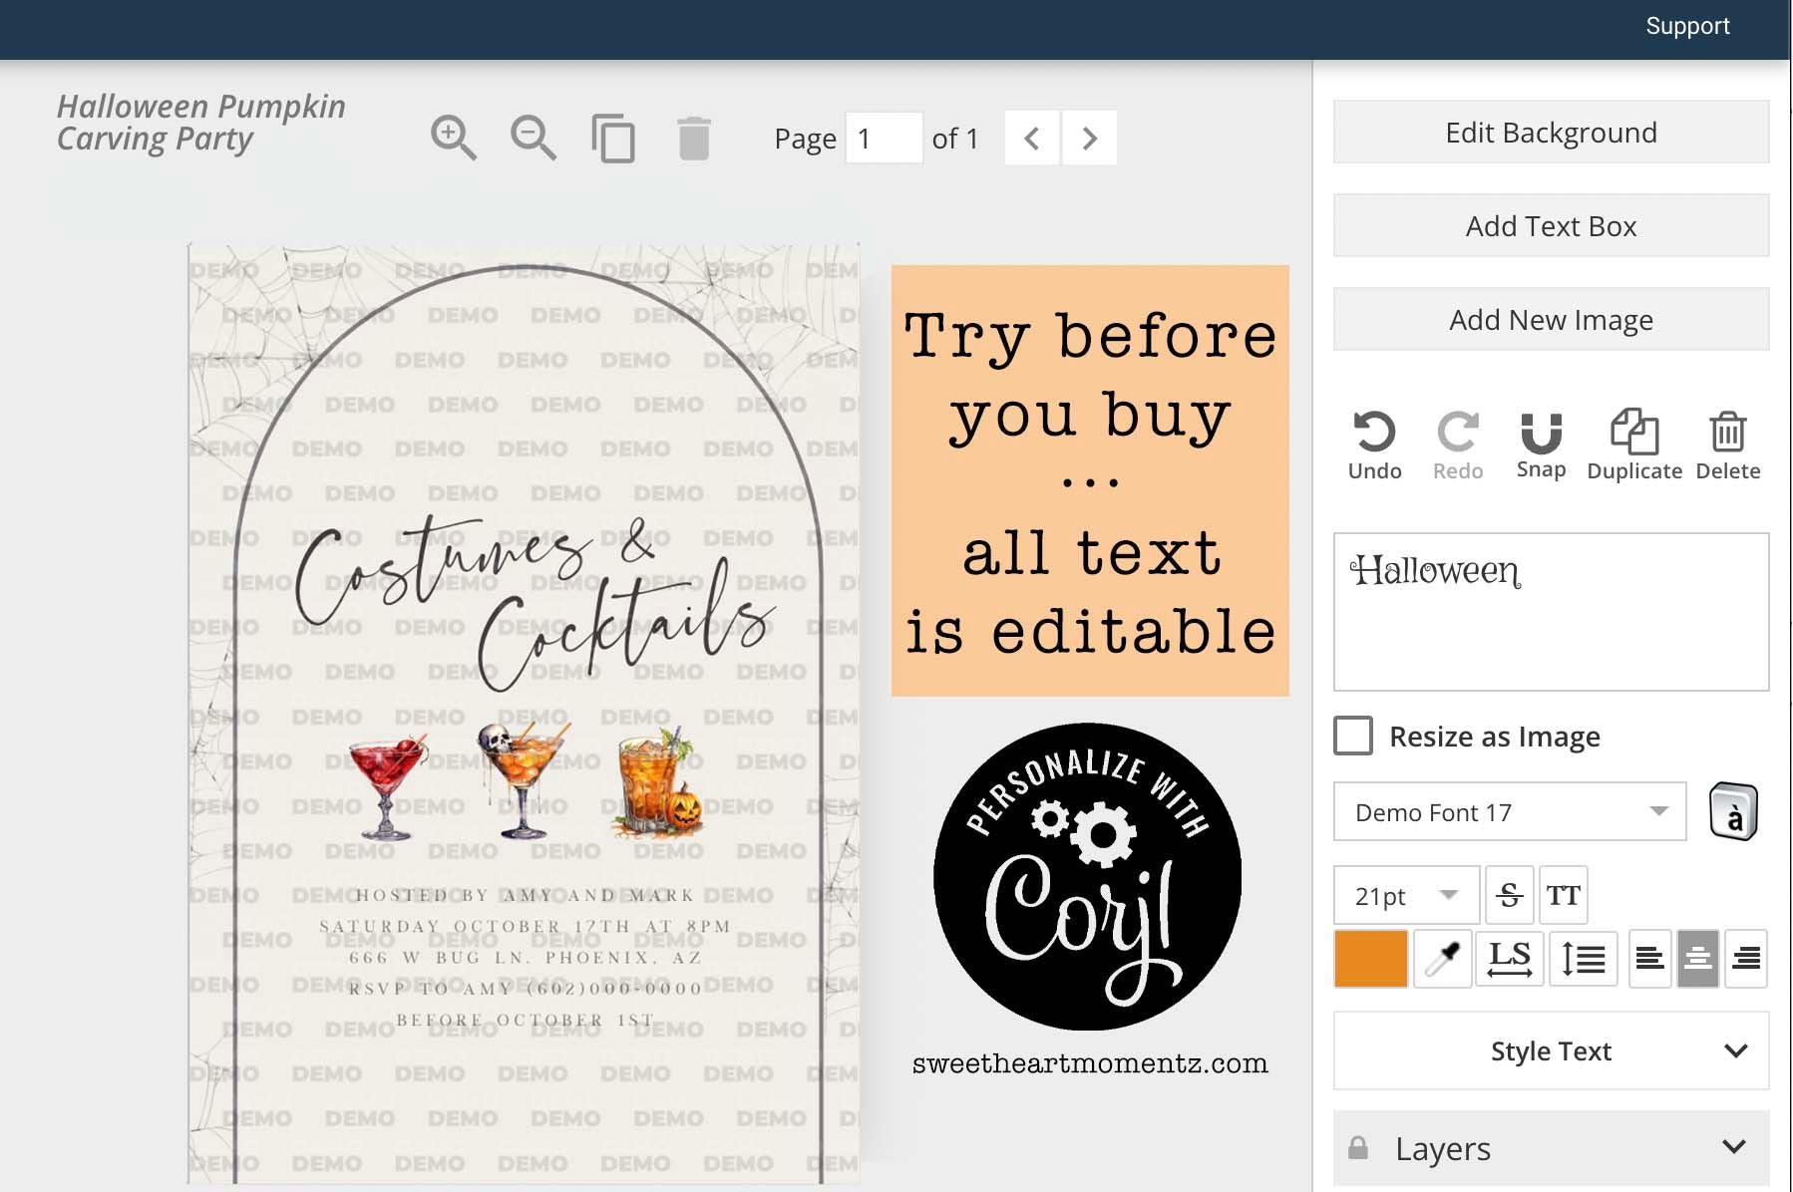
Task: Open the special characters tool
Action: point(1733,811)
